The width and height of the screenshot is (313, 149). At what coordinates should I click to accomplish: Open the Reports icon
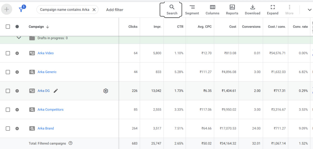(232, 7)
